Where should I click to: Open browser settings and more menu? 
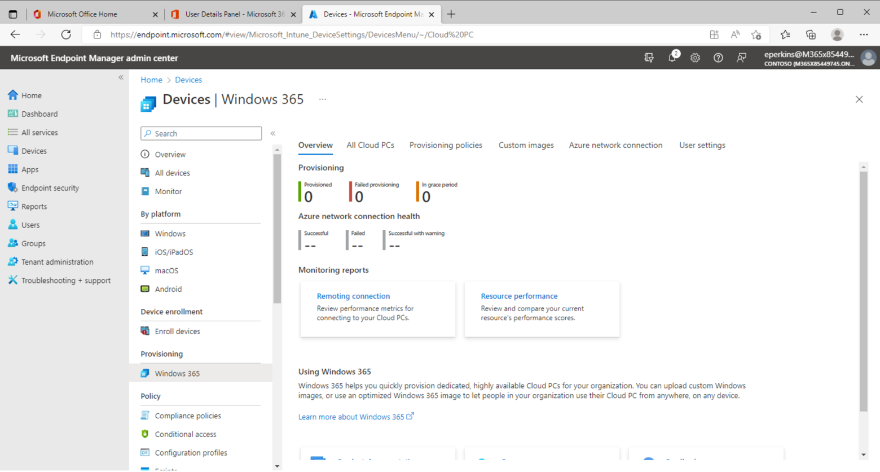864,34
